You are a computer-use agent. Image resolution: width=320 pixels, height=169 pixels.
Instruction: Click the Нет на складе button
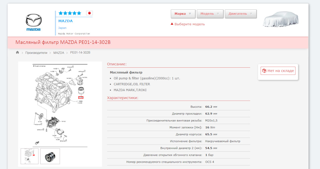point(278,71)
